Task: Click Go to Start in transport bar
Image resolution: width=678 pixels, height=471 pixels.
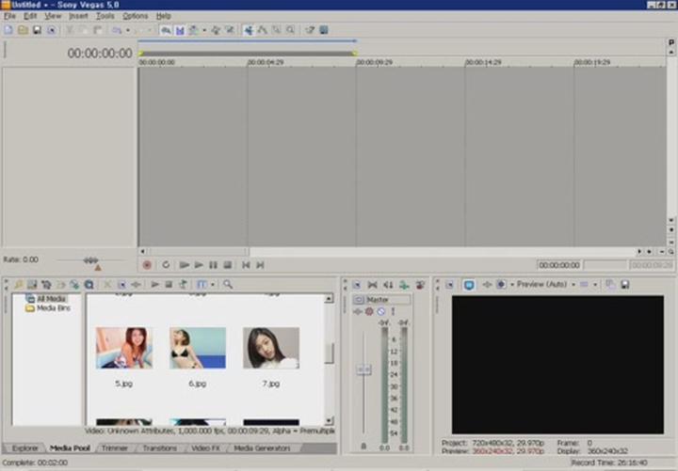Action: coord(246,265)
